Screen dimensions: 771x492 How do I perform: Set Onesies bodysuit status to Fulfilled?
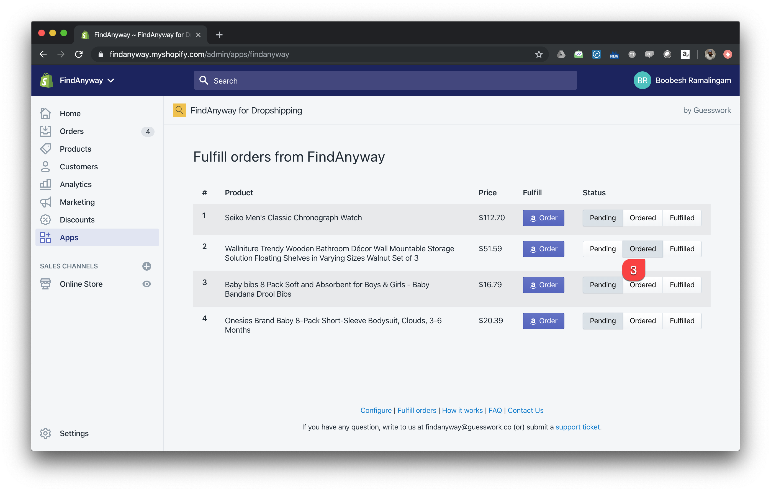pyautogui.click(x=682, y=320)
